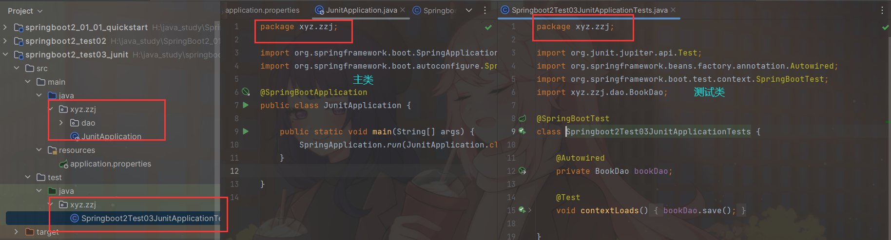Click the dao package icon

coord(75,123)
